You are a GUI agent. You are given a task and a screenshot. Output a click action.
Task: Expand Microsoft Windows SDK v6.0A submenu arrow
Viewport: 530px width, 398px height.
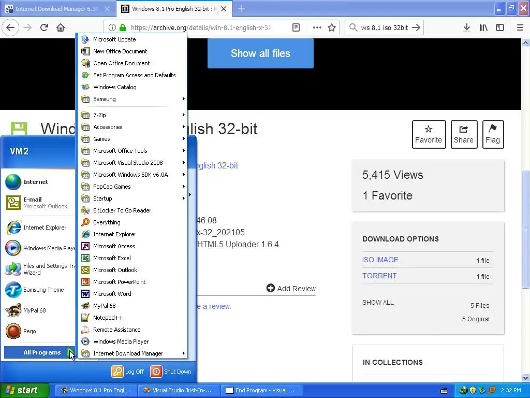pos(184,175)
